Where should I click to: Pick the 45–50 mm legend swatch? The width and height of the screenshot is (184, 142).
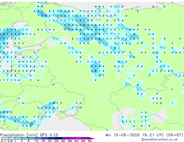tap(85, 138)
